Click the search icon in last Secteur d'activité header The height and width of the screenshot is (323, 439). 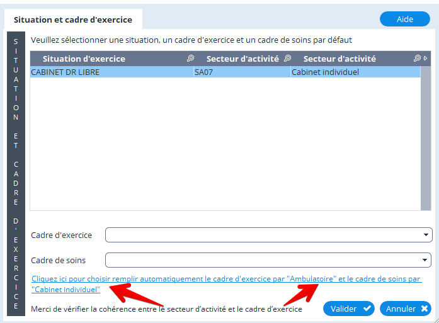click(x=417, y=59)
